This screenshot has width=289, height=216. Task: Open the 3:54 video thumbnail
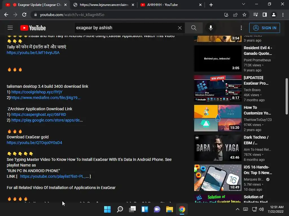tap(218, 39)
